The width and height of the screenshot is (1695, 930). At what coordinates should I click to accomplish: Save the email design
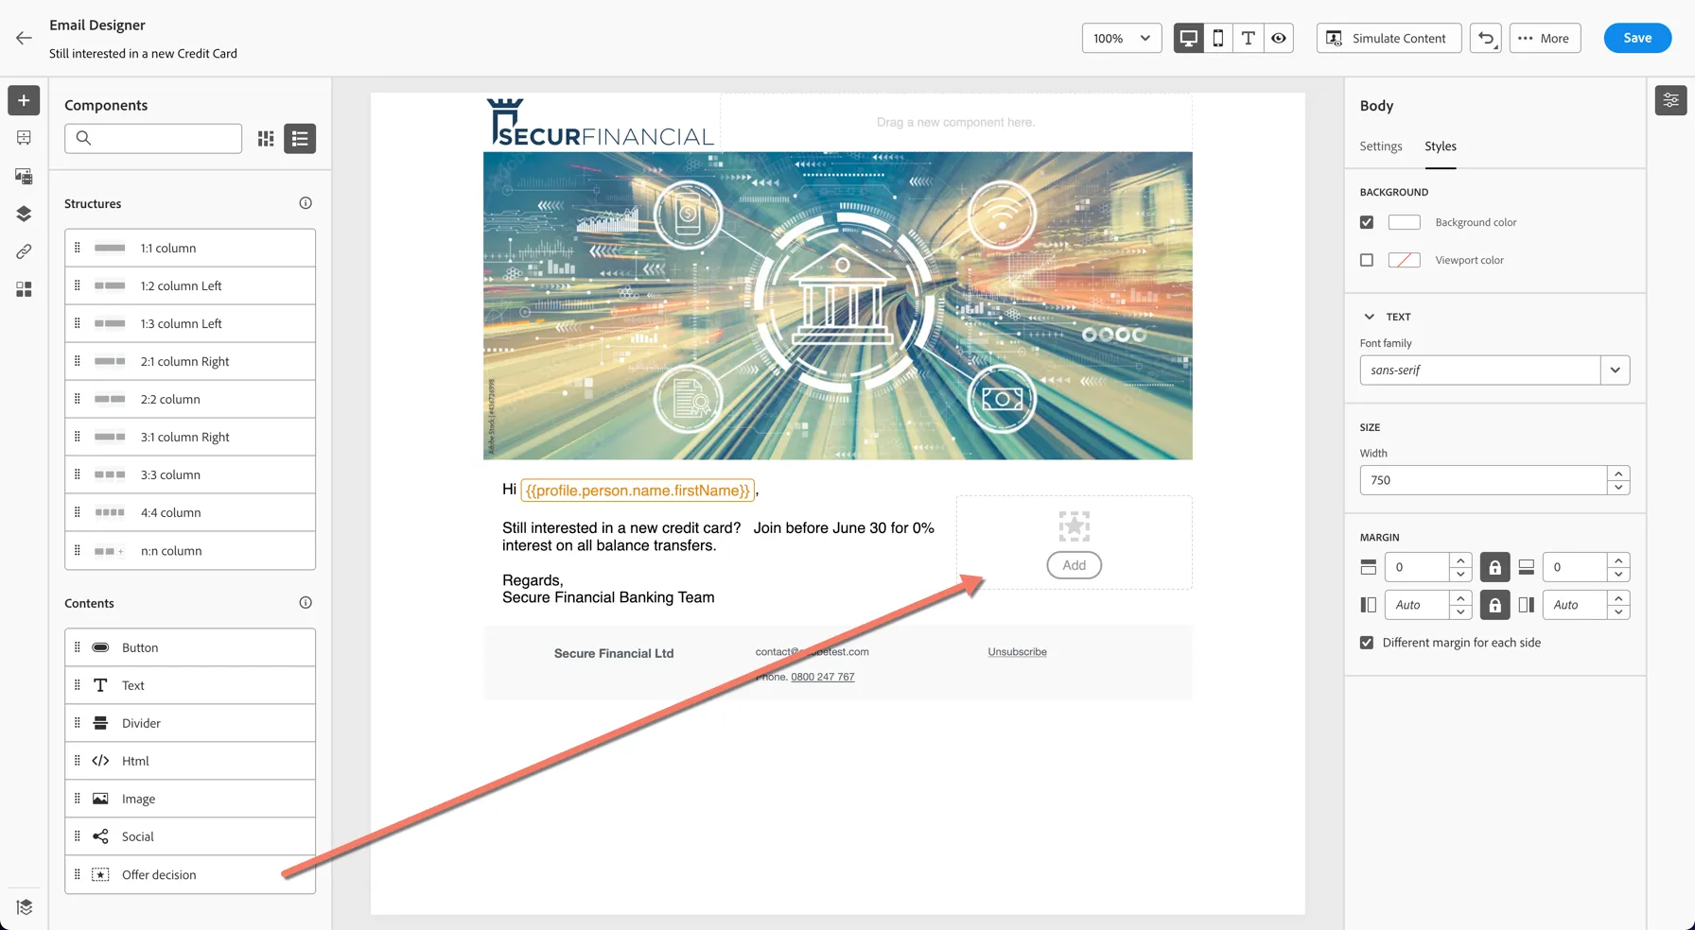[1637, 38]
